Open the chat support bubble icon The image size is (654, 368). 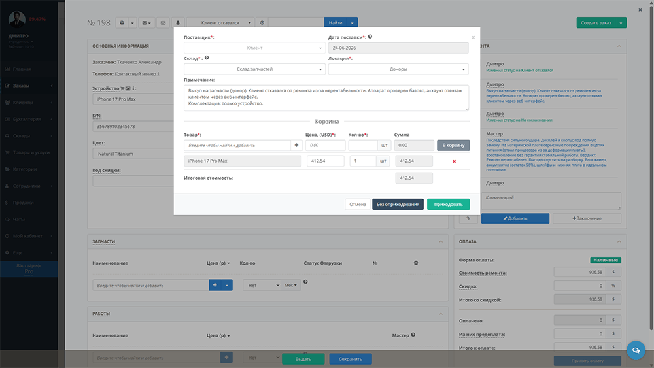pyautogui.click(x=636, y=350)
